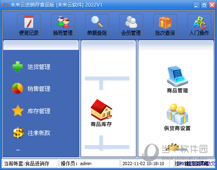Click the help link in status bar
Image resolution: width=217 pixels, height=170 pixels.
[x=195, y=164]
